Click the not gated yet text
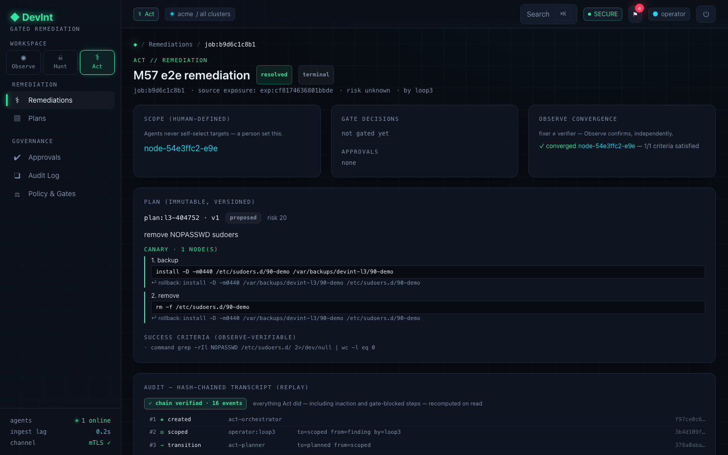The image size is (728, 455). click(365, 133)
